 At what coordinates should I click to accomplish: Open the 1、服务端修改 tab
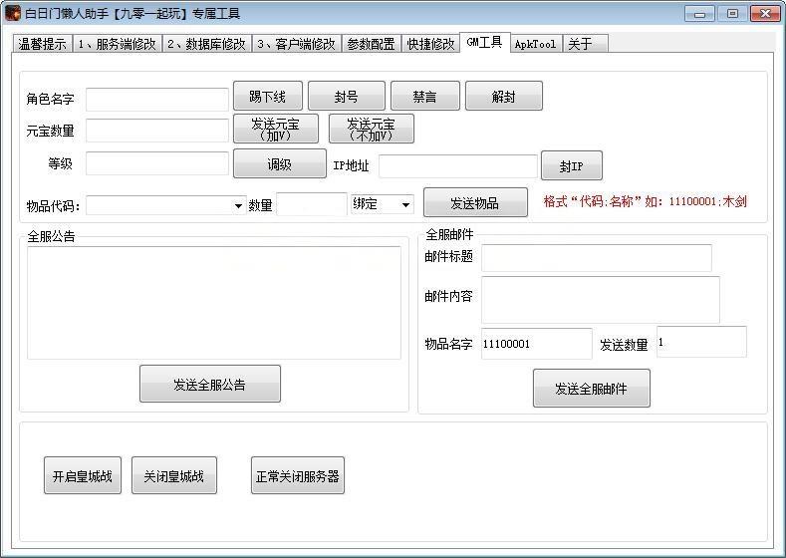(116, 45)
